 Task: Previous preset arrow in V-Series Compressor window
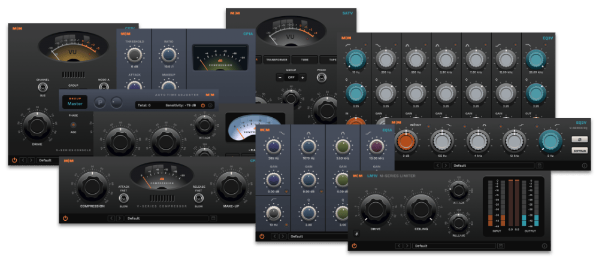click(111, 218)
